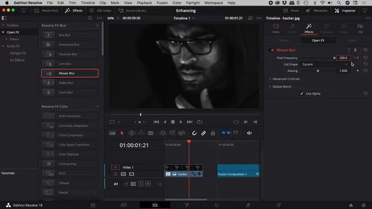372x209 pixels.
Task: Toggle the Media Pool panel
Action: [46, 10]
